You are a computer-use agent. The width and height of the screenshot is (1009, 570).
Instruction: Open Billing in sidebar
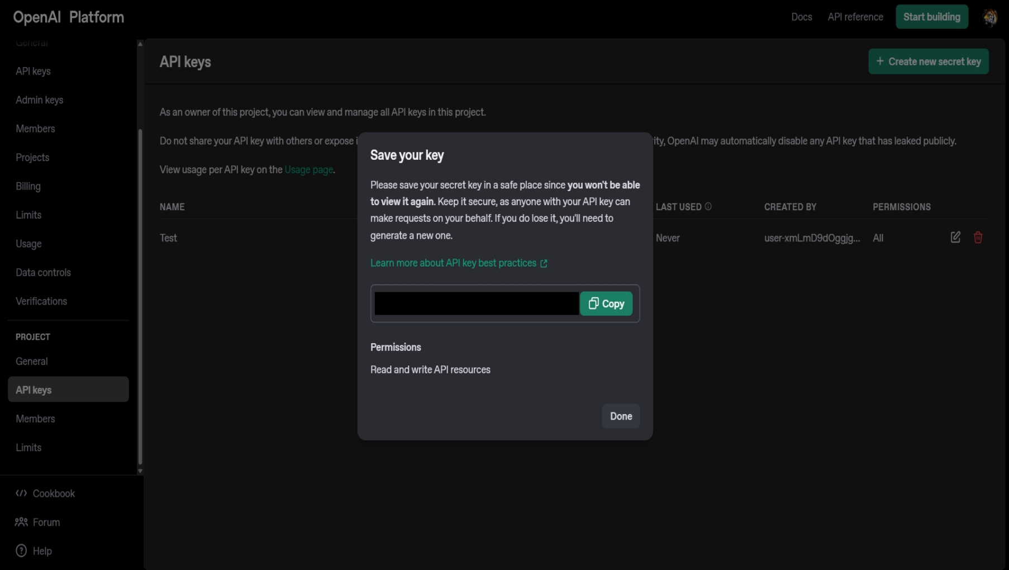point(28,186)
